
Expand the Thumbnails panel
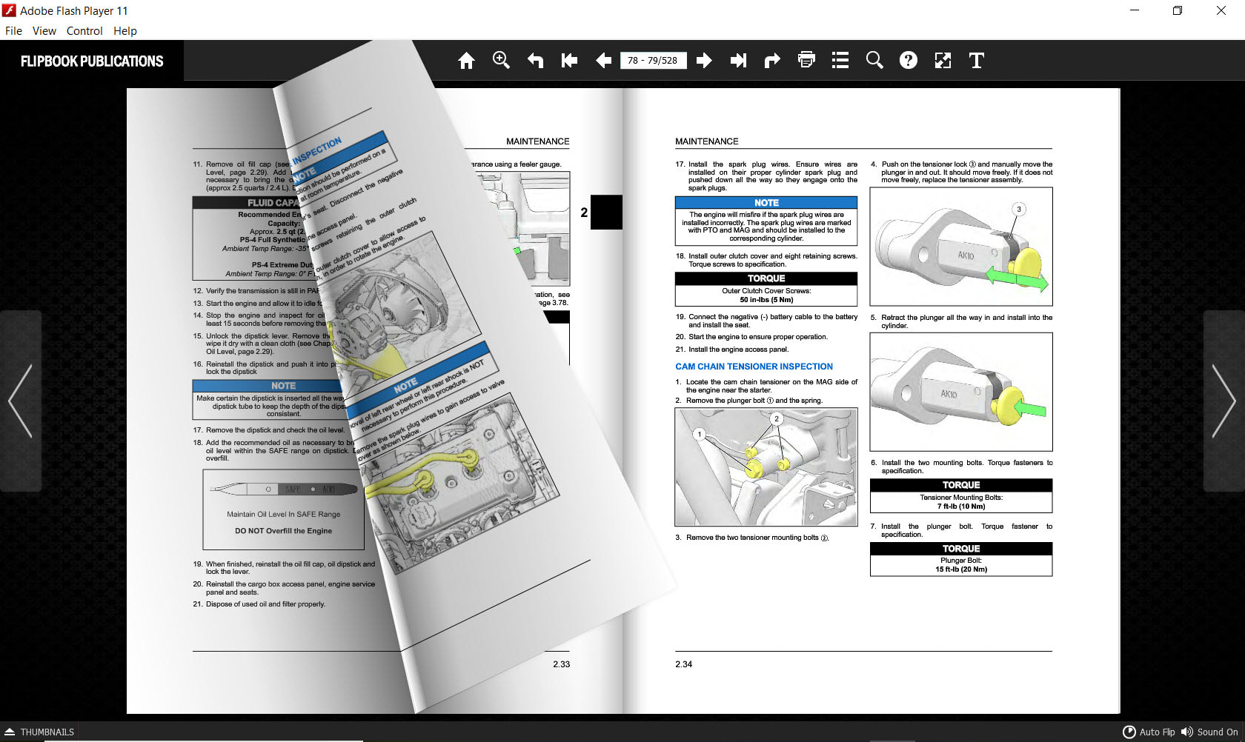pyautogui.click(x=39, y=732)
